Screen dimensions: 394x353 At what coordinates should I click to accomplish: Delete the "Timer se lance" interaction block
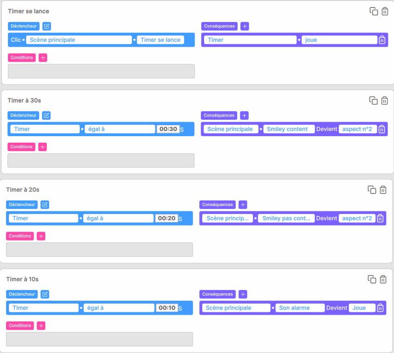pos(385,11)
